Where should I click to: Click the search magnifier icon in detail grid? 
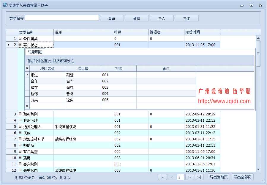(x=27, y=68)
